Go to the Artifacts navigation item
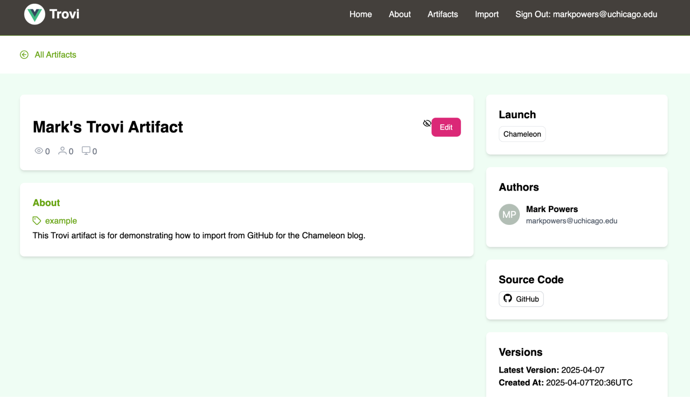This screenshot has width=690, height=397. tap(443, 14)
